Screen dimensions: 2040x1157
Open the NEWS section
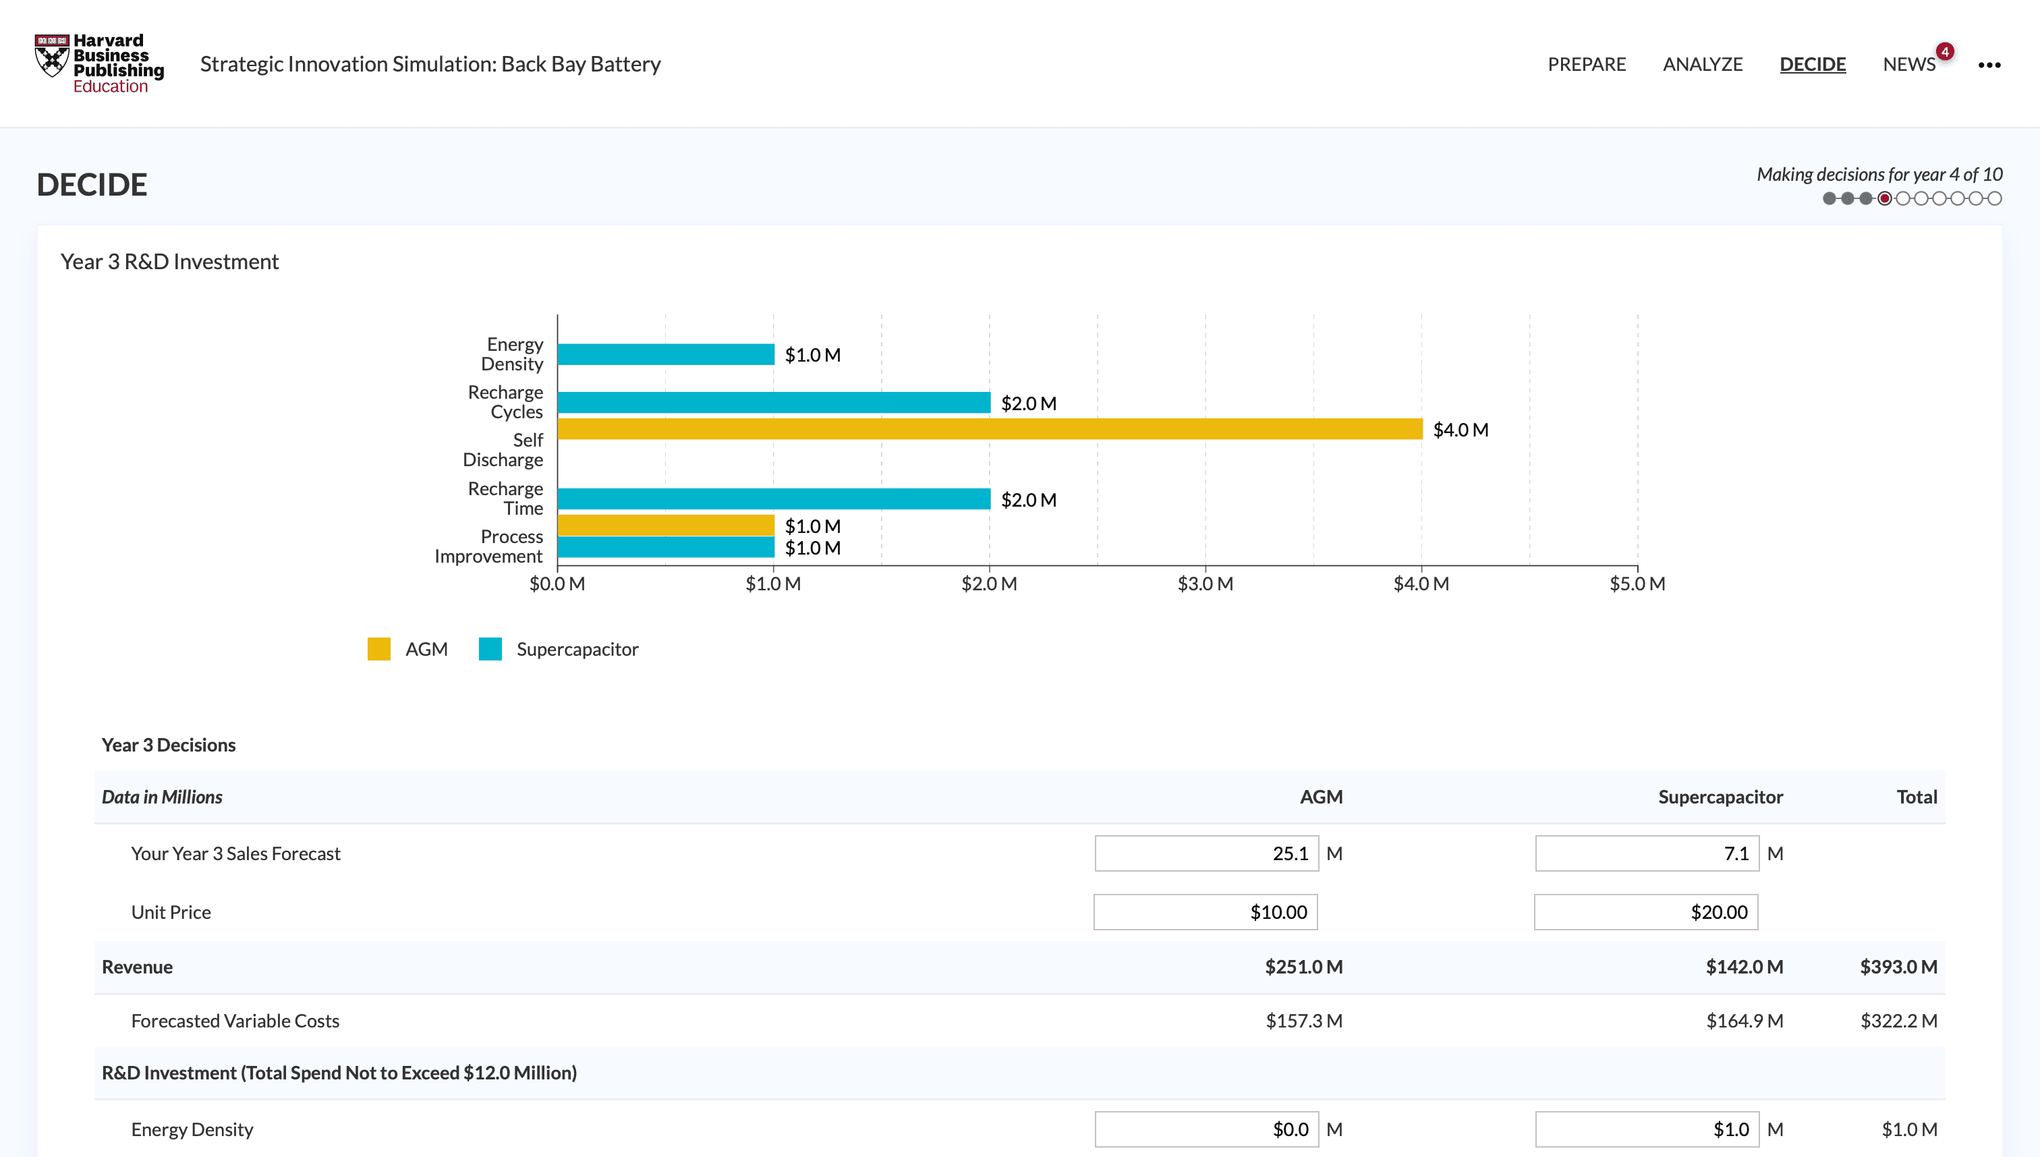point(1908,64)
